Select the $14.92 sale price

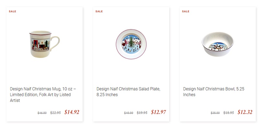tap(72, 112)
